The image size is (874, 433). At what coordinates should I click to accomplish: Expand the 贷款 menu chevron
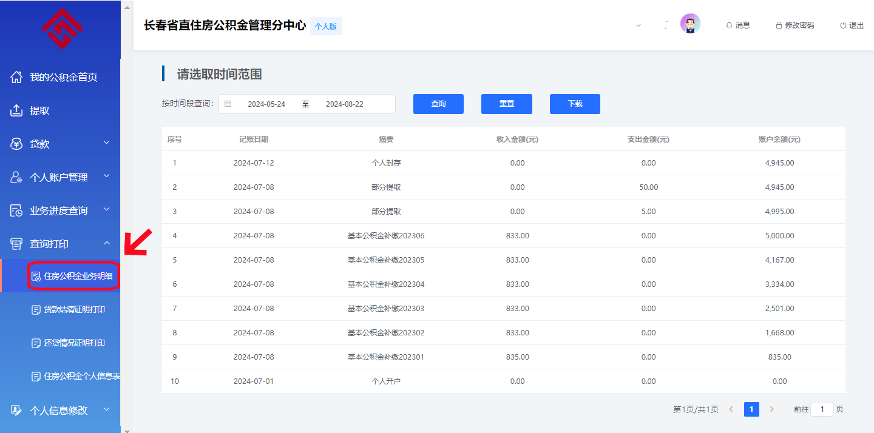[107, 143]
